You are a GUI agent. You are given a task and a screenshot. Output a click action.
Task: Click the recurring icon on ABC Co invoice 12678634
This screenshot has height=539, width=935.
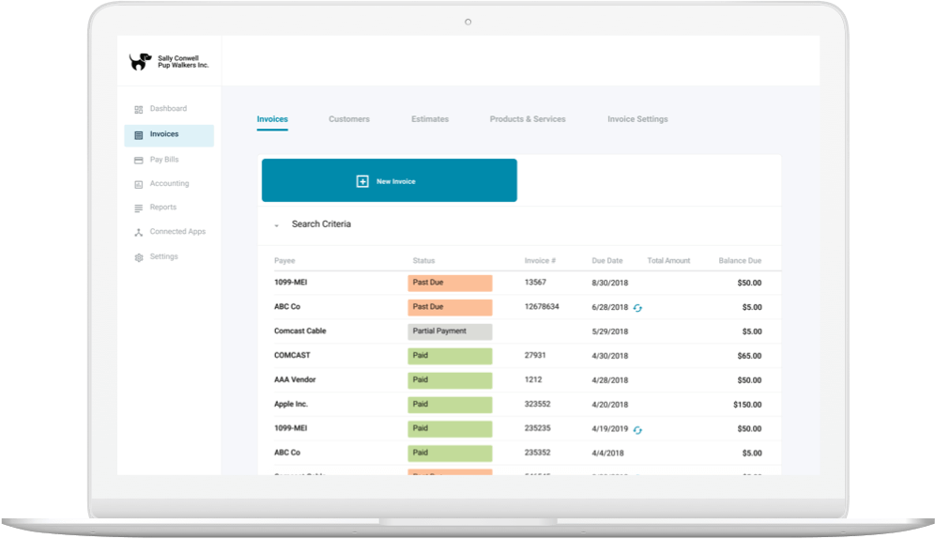[637, 308]
